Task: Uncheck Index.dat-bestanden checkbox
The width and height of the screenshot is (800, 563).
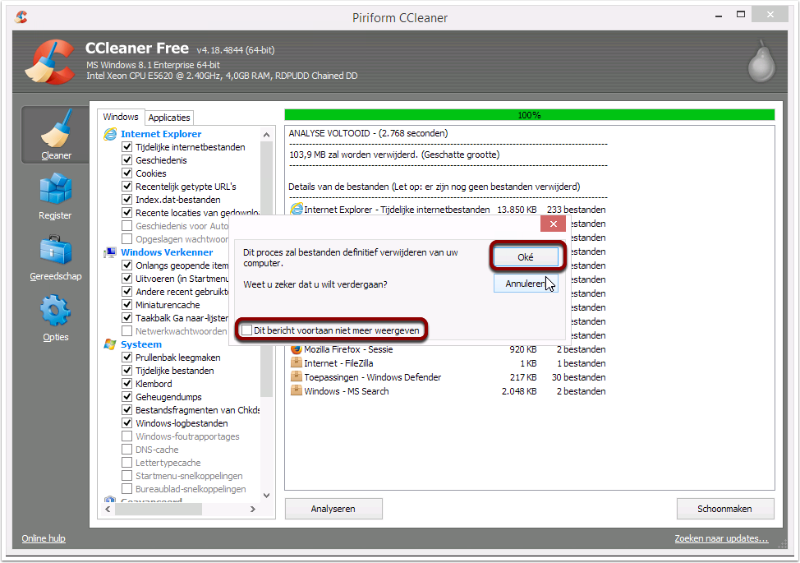Action: click(x=127, y=199)
